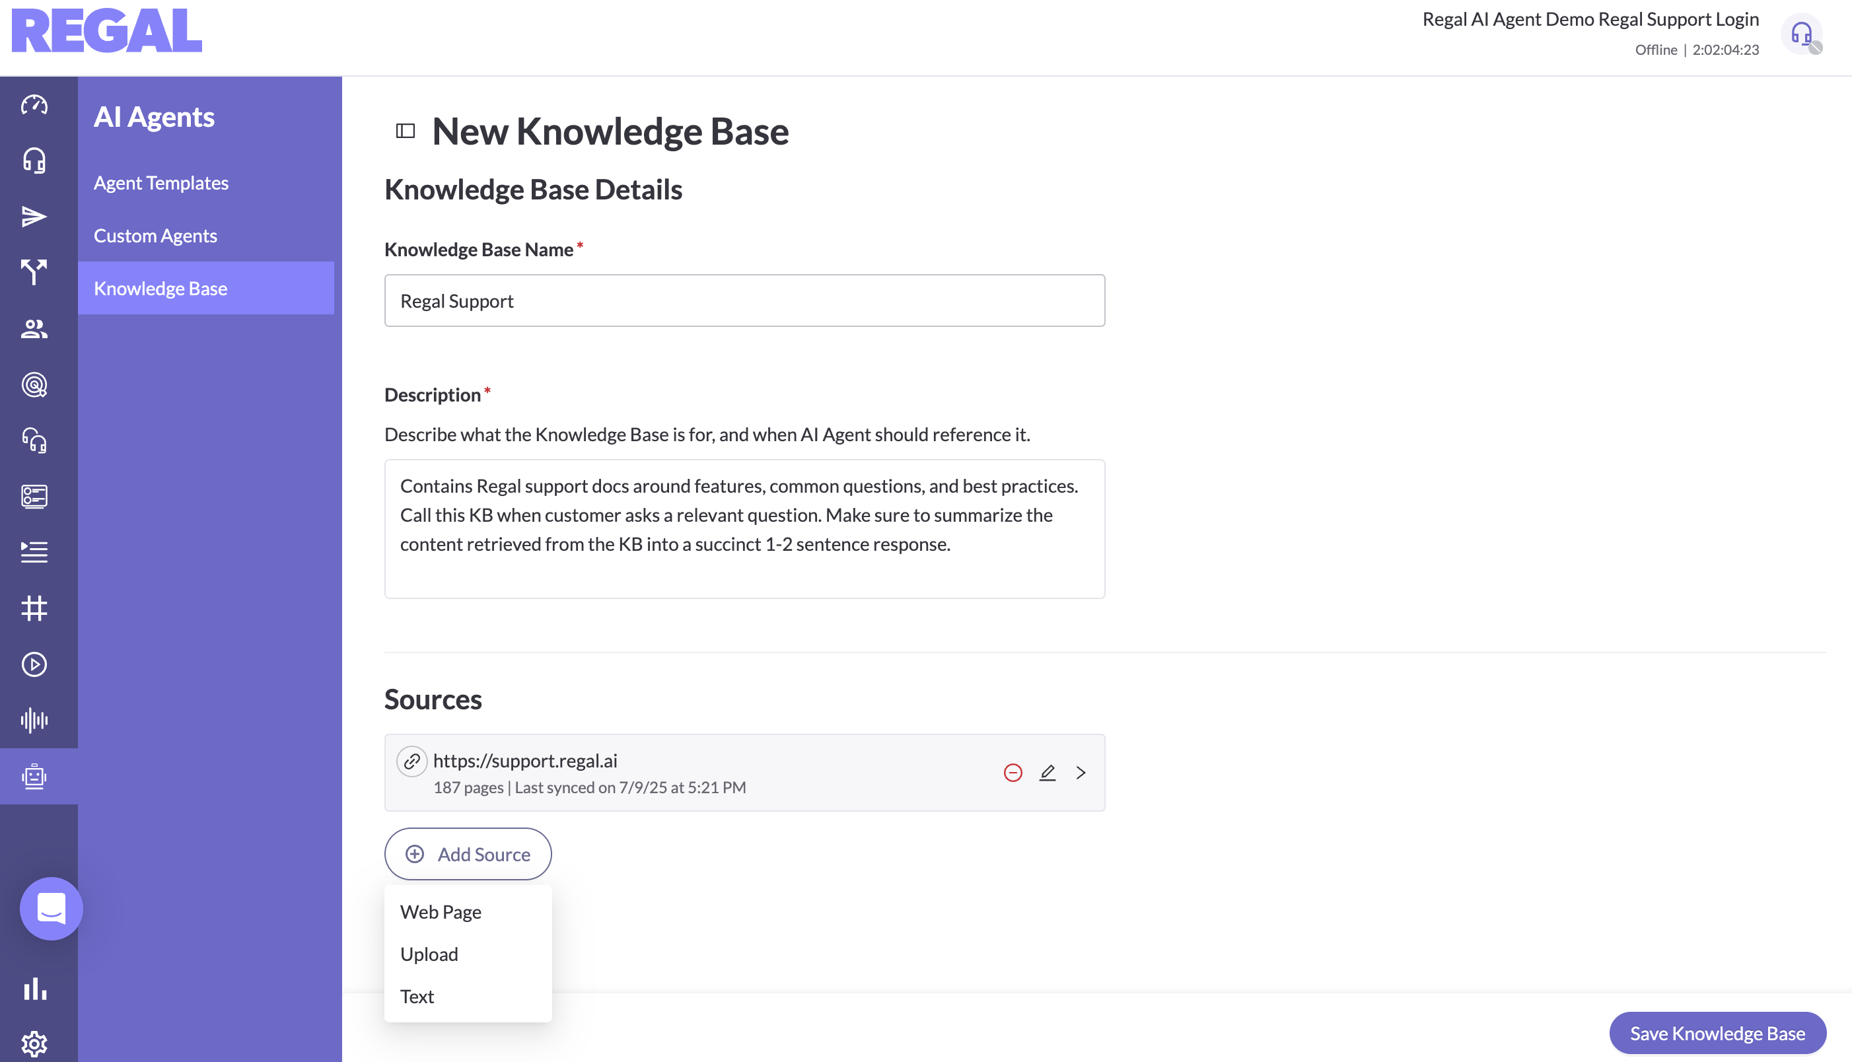Click the AI Agents panel heading
This screenshot has height=1062, width=1852.
(154, 117)
